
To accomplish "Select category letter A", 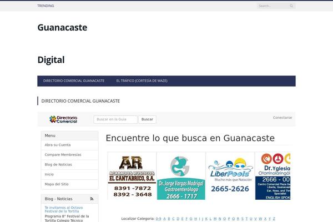I will click(x=164, y=219).
